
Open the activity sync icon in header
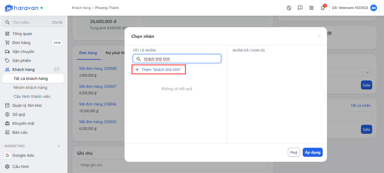click(x=289, y=8)
